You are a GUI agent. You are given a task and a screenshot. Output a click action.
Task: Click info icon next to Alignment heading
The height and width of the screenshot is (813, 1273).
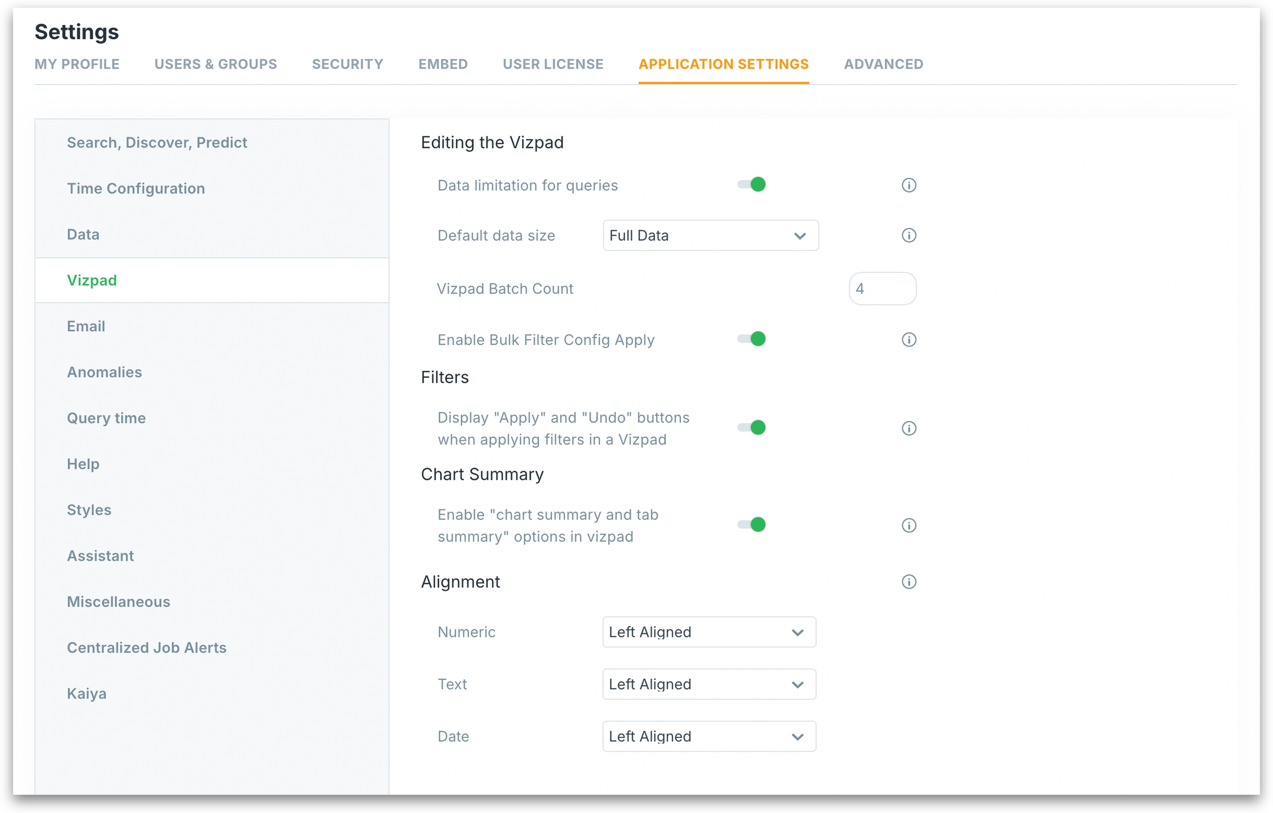(908, 582)
